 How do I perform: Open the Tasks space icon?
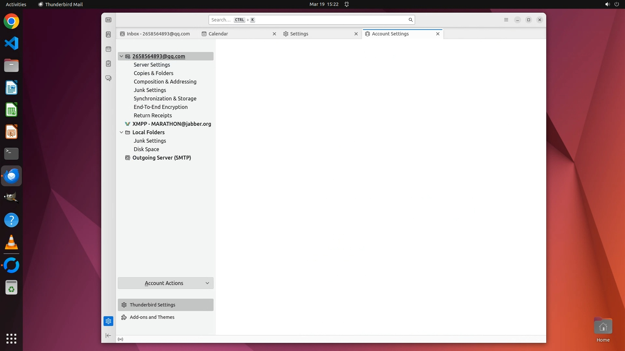(x=108, y=64)
